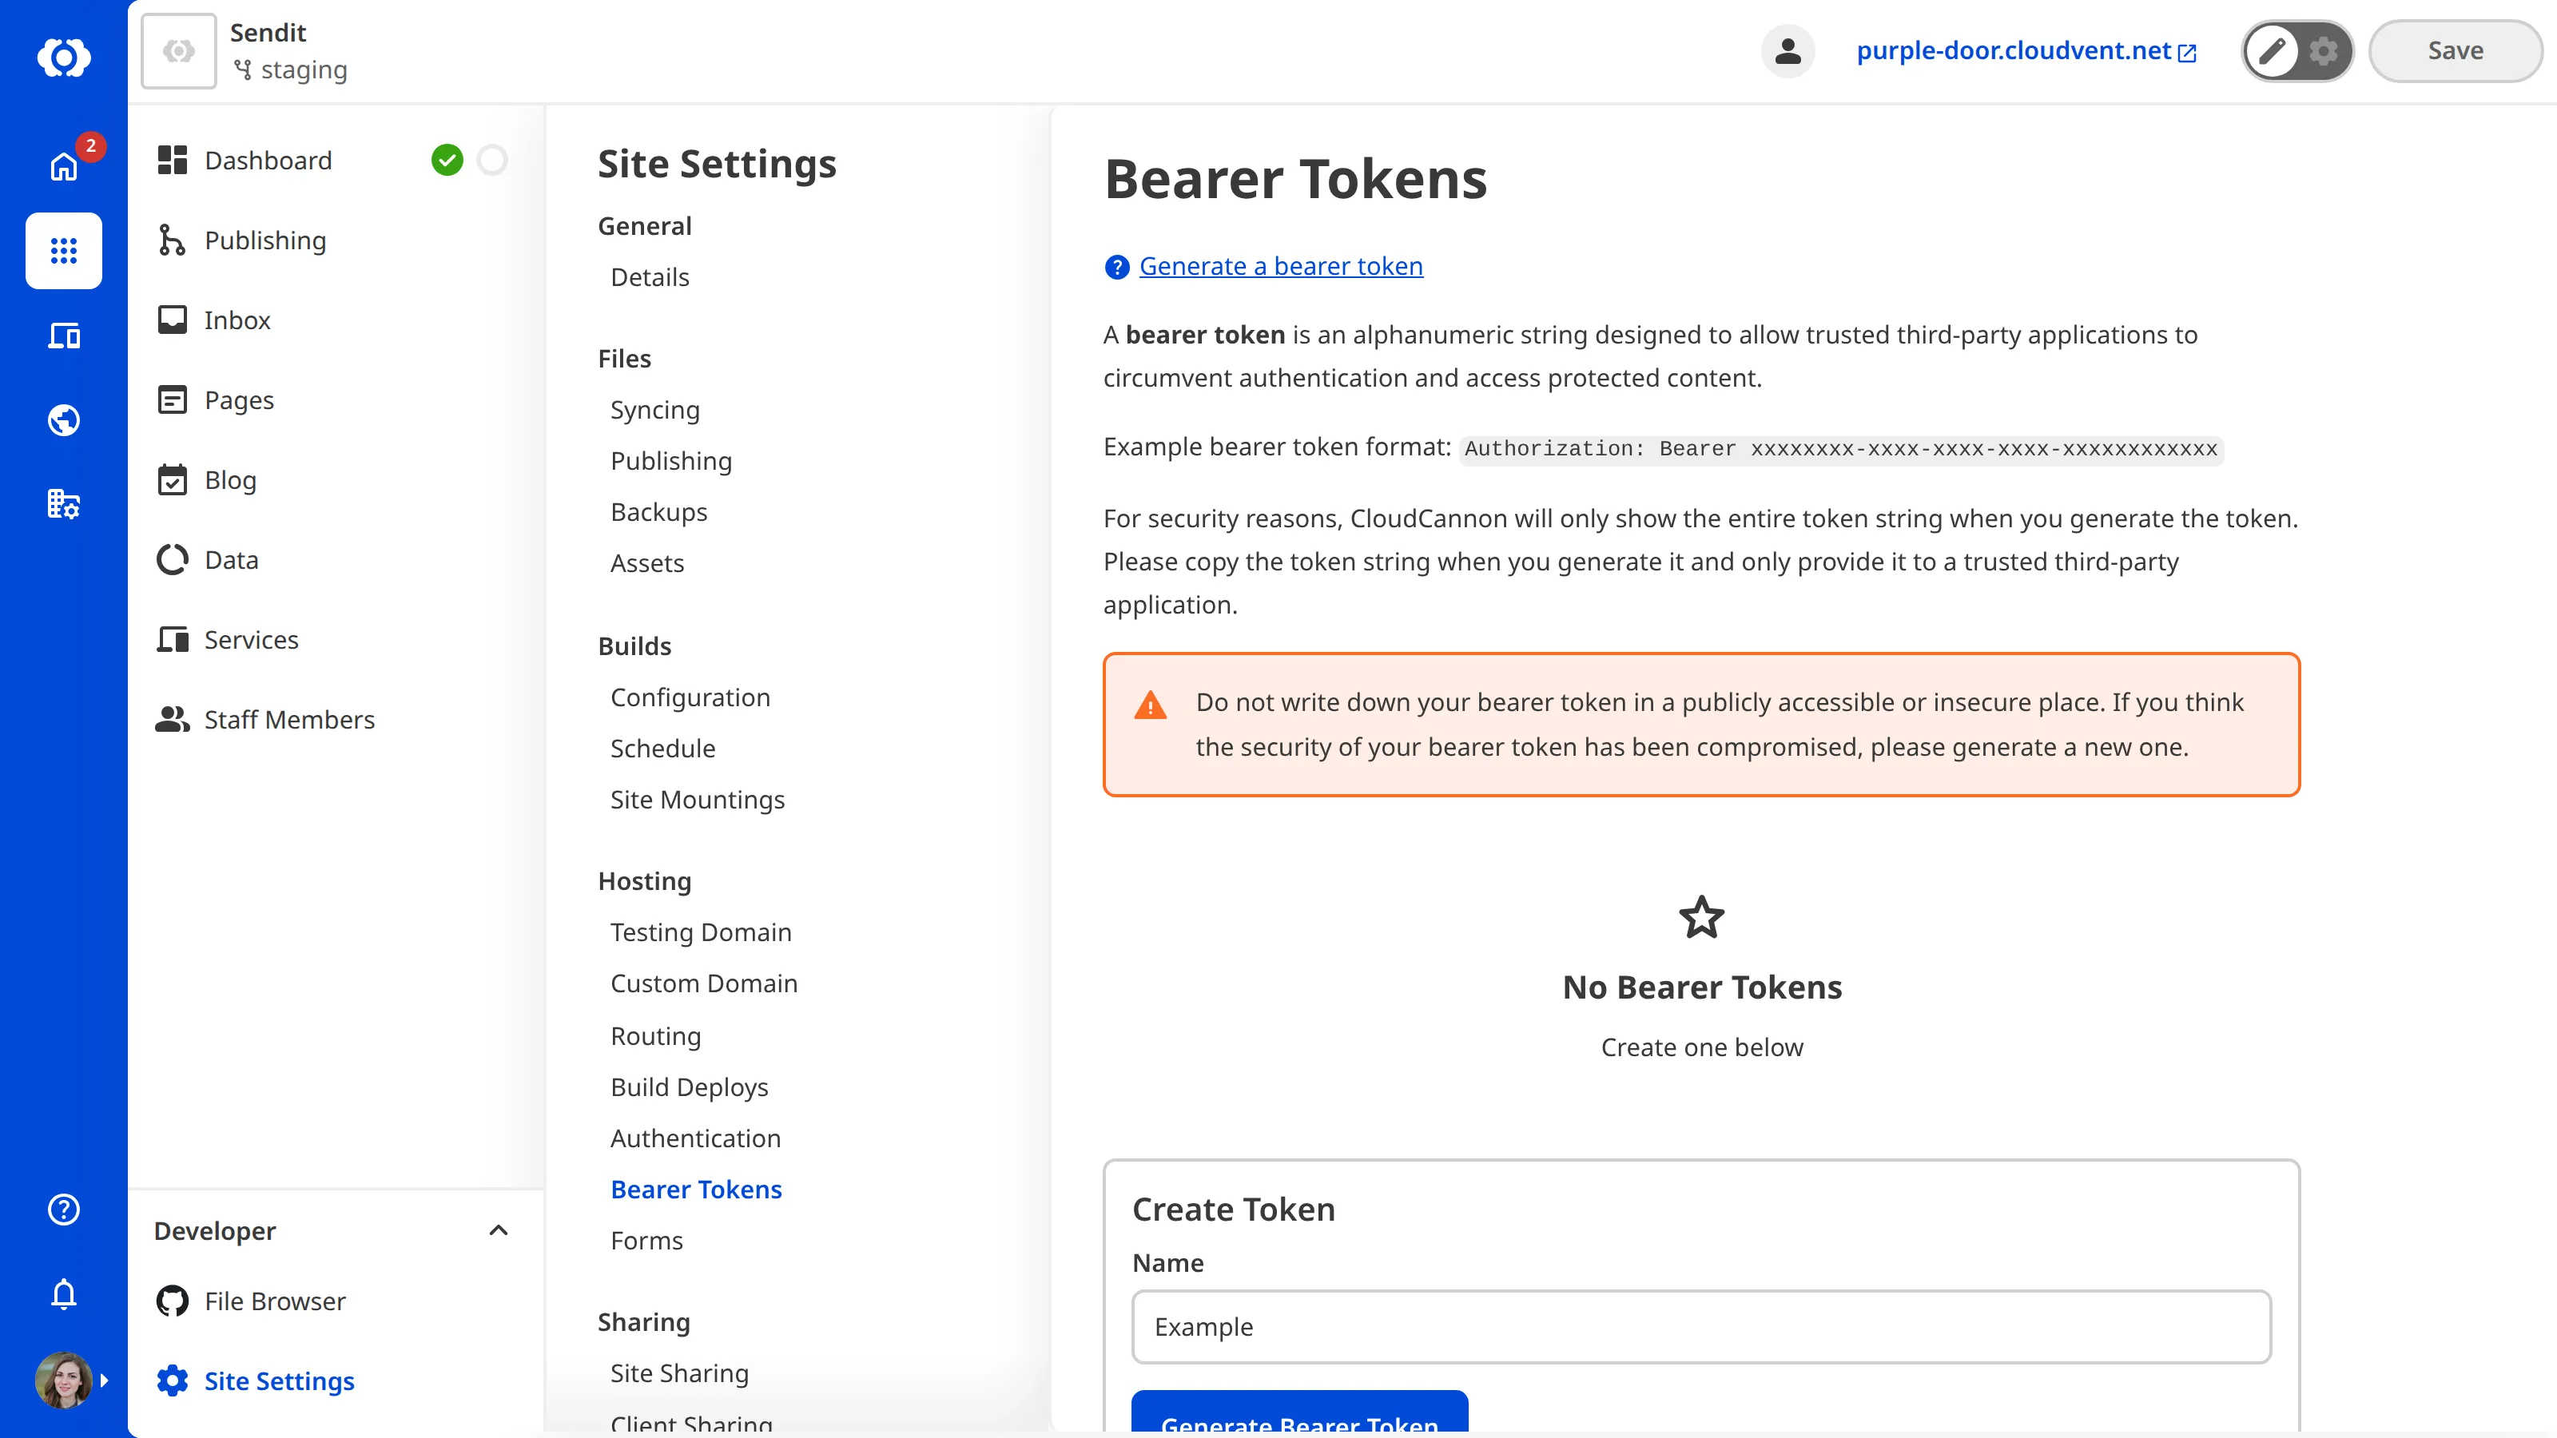Open Backups settings
Screen dimensions: 2557x1438
(x=658, y=512)
